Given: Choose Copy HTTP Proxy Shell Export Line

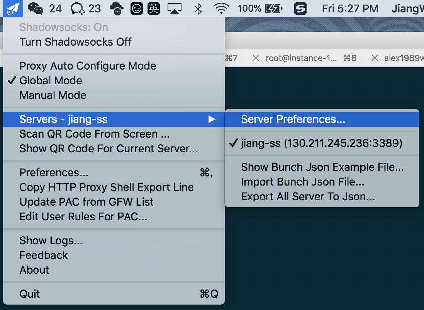Looking at the screenshot, I should (x=114, y=187).
